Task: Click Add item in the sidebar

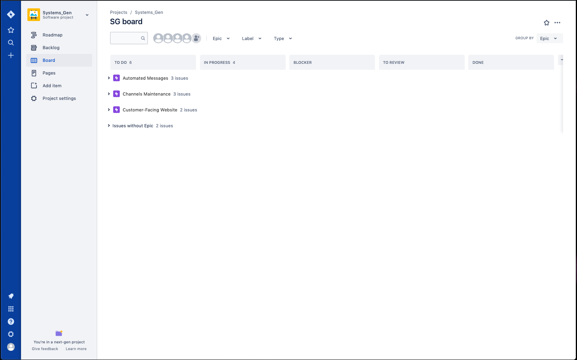Action: pyautogui.click(x=59, y=86)
